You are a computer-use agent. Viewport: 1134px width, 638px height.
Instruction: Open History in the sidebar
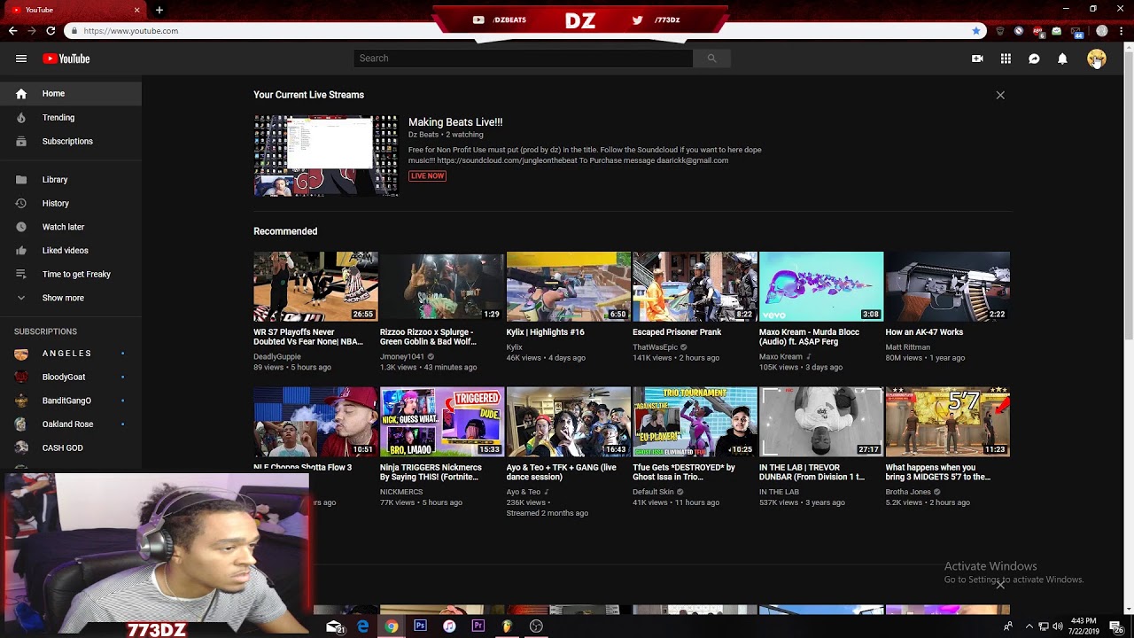pos(71,203)
